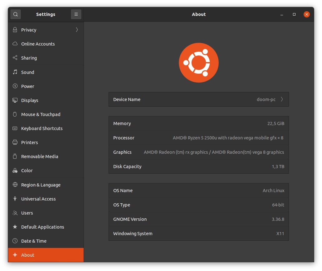The image size is (322, 271).
Task: Switch to Displays settings
Action: 46,100
